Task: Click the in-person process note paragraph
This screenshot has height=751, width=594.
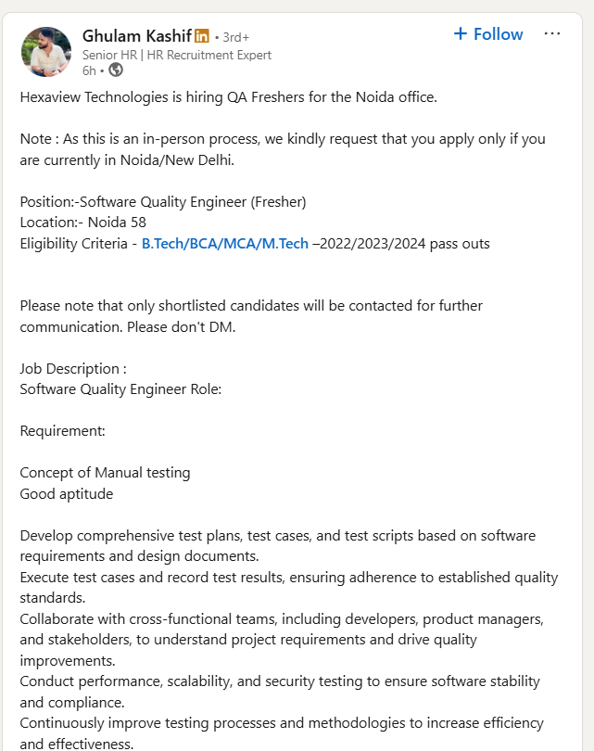Action: (283, 149)
